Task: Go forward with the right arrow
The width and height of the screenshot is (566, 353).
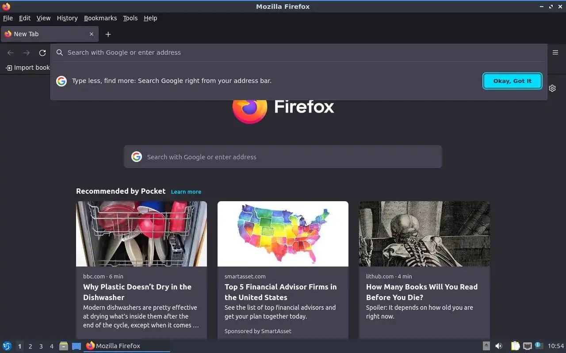Action: pyautogui.click(x=27, y=53)
